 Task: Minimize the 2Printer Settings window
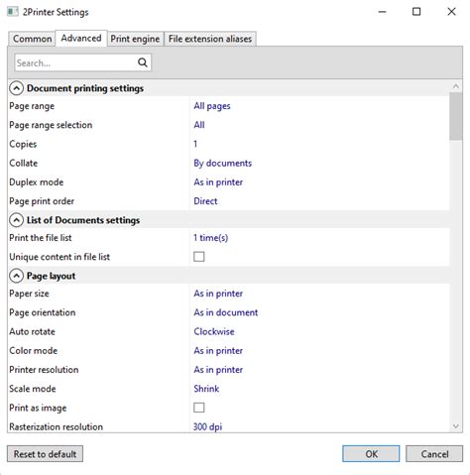382,12
